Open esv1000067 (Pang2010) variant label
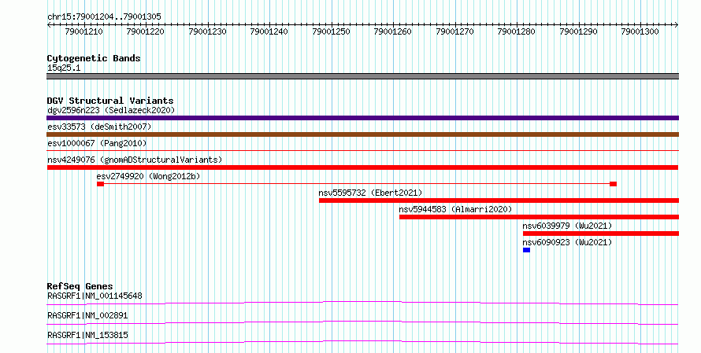The height and width of the screenshot is (353, 701). (x=97, y=143)
